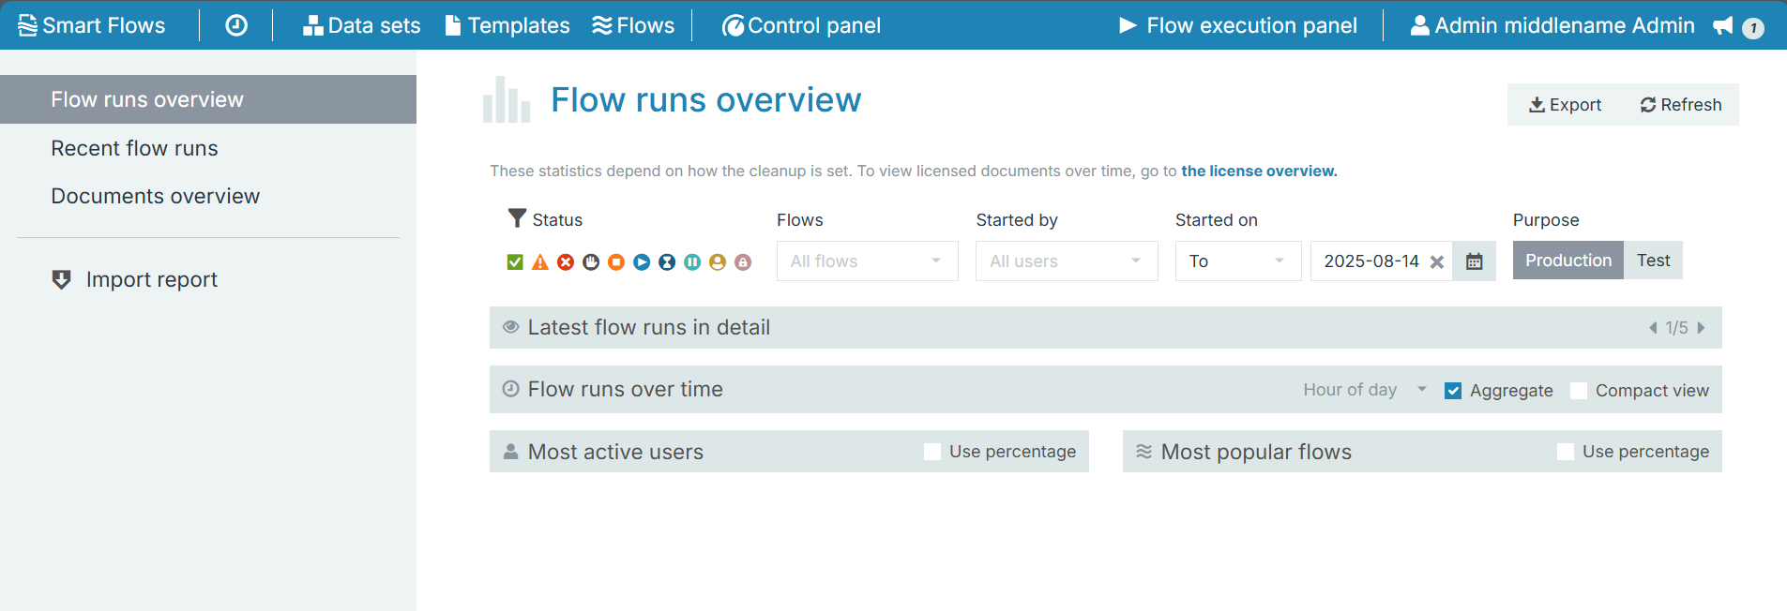The width and height of the screenshot is (1787, 611).
Task: Click the Export button
Action: click(x=1565, y=105)
